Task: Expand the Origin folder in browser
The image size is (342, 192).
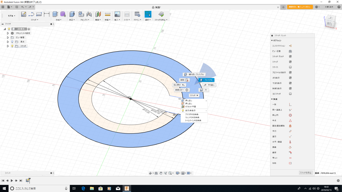Action: [8, 42]
